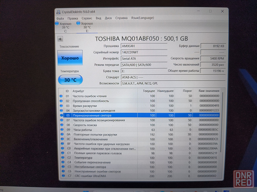The height and width of the screenshot is (192, 257).
Task: Open the Сервис menu
Action: tap(87, 18)
